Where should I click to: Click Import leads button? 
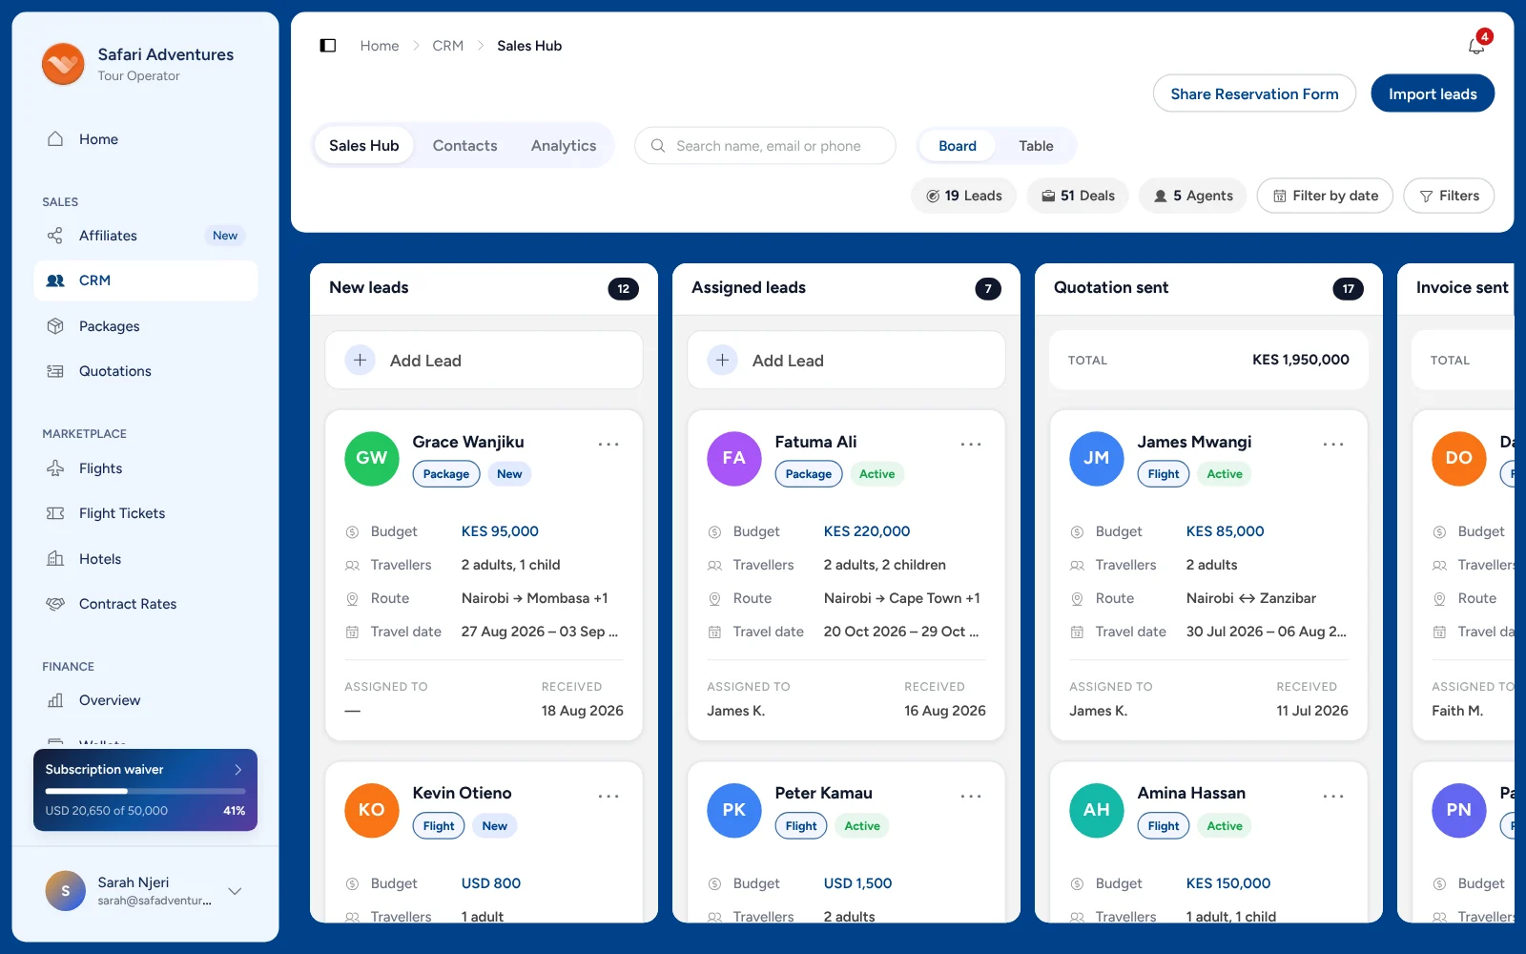point(1433,93)
